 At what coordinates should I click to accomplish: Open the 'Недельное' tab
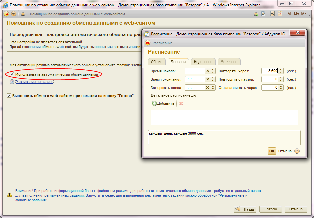click(x=203, y=62)
